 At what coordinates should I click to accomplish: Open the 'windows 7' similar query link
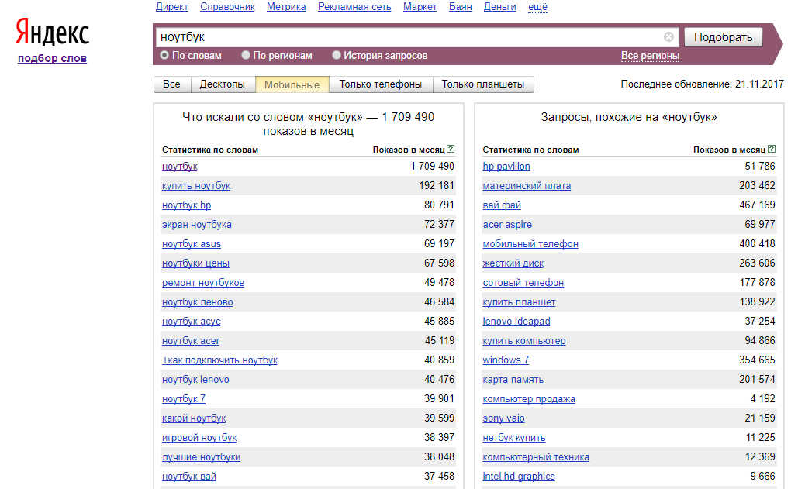tap(506, 360)
